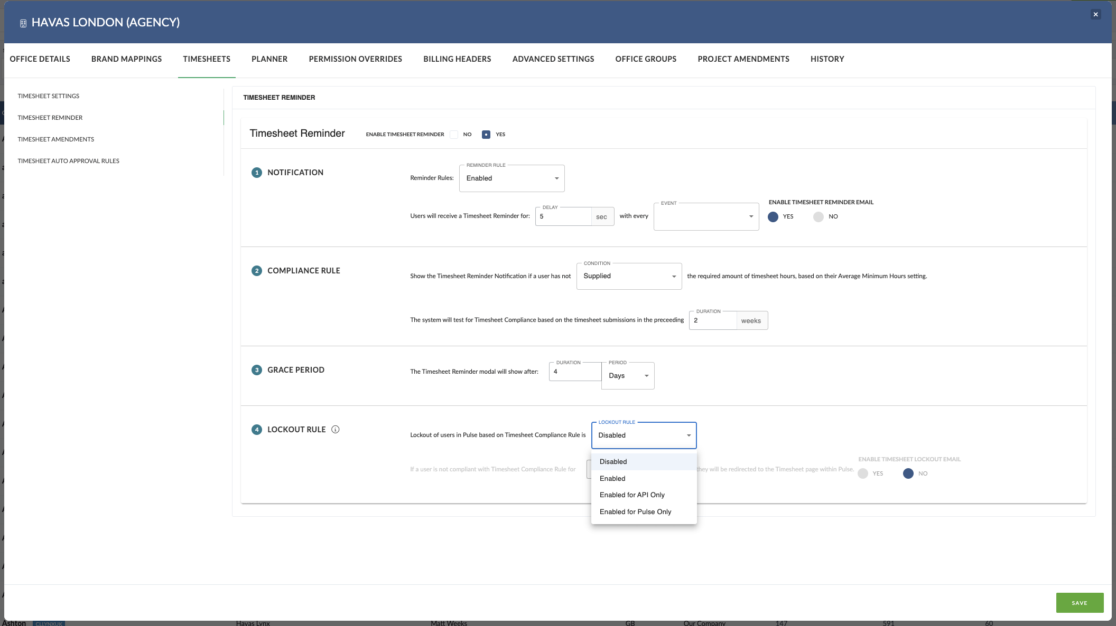This screenshot has width=1116, height=626.
Task: Open the Event dropdown
Action: (x=706, y=216)
